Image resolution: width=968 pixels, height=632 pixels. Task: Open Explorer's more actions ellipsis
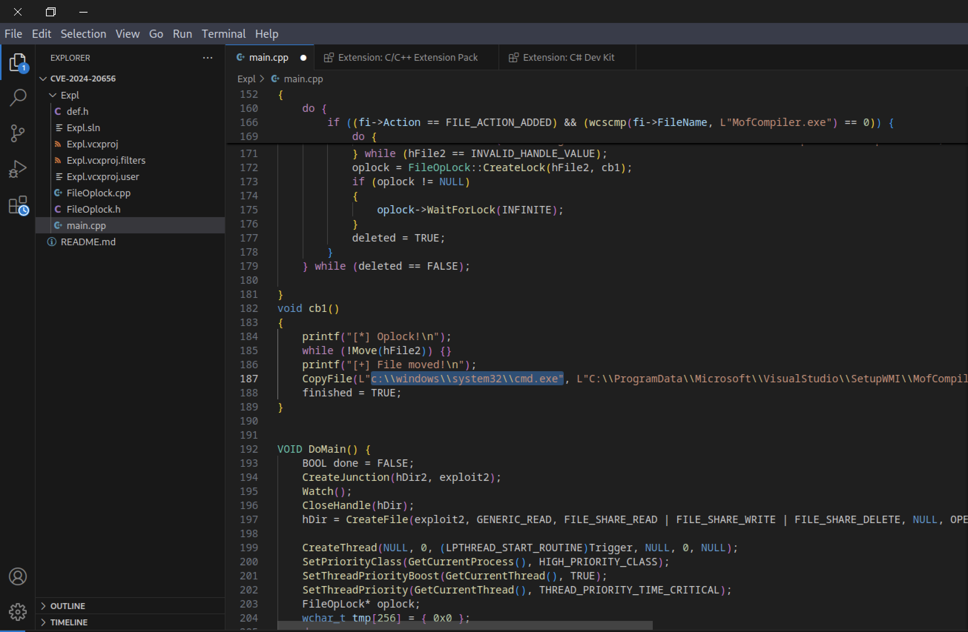tap(207, 58)
